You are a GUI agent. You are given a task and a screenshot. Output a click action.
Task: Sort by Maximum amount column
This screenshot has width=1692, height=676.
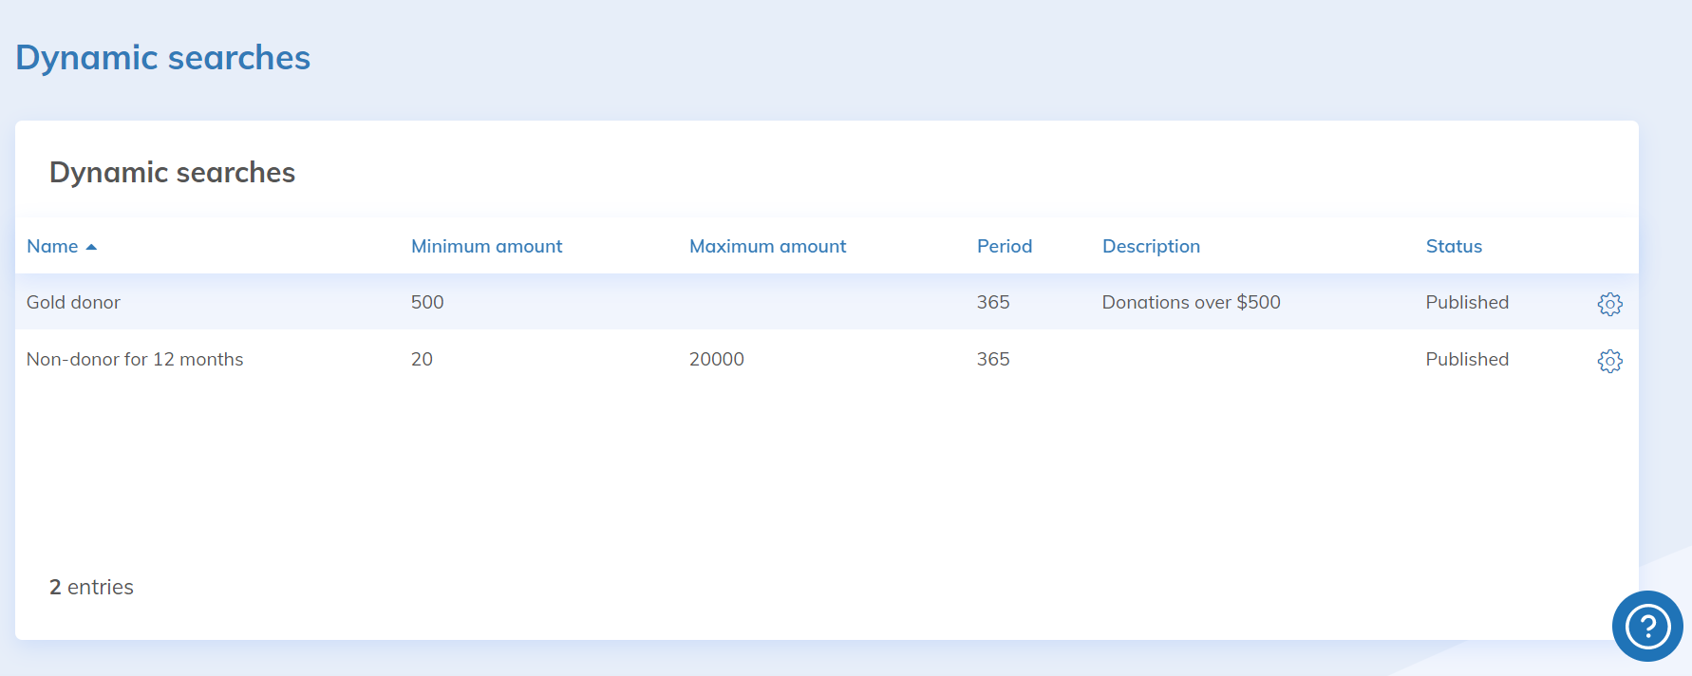[x=767, y=247]
